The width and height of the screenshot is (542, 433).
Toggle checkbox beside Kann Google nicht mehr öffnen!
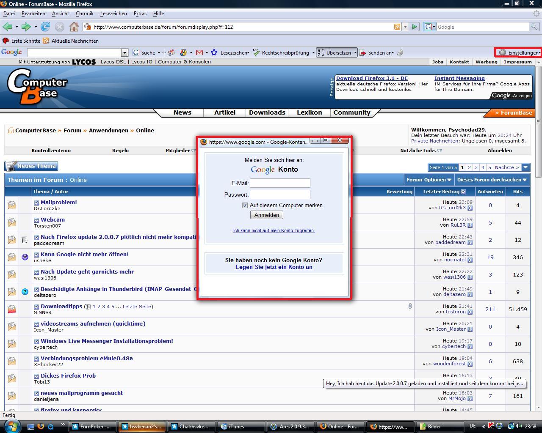pyautogui.click(x=36, y=255)
